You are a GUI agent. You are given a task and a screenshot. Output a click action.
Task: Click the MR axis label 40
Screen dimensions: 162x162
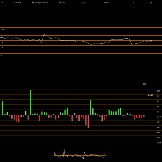pyautogui.click(x=158, y=107)
